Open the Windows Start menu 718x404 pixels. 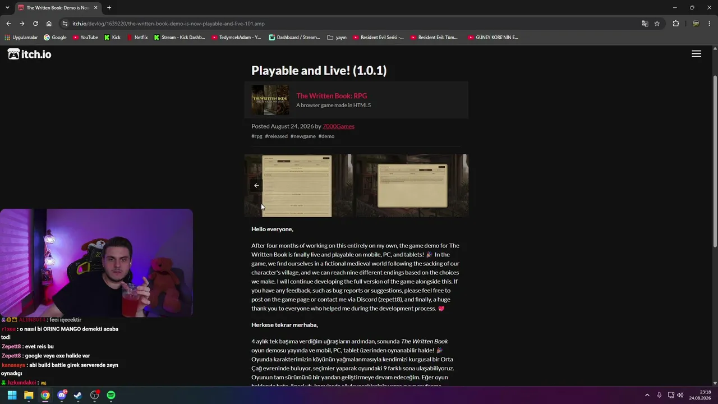pyautogui.click(x=12, y=395)
